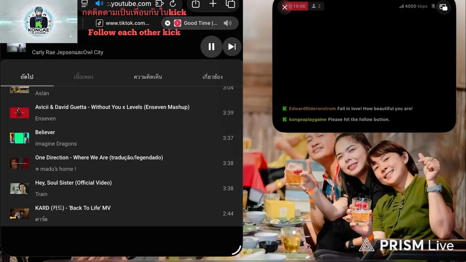Open the Enseven artist label
Viewport: 466px width, 262px height.
pos(46,118)
